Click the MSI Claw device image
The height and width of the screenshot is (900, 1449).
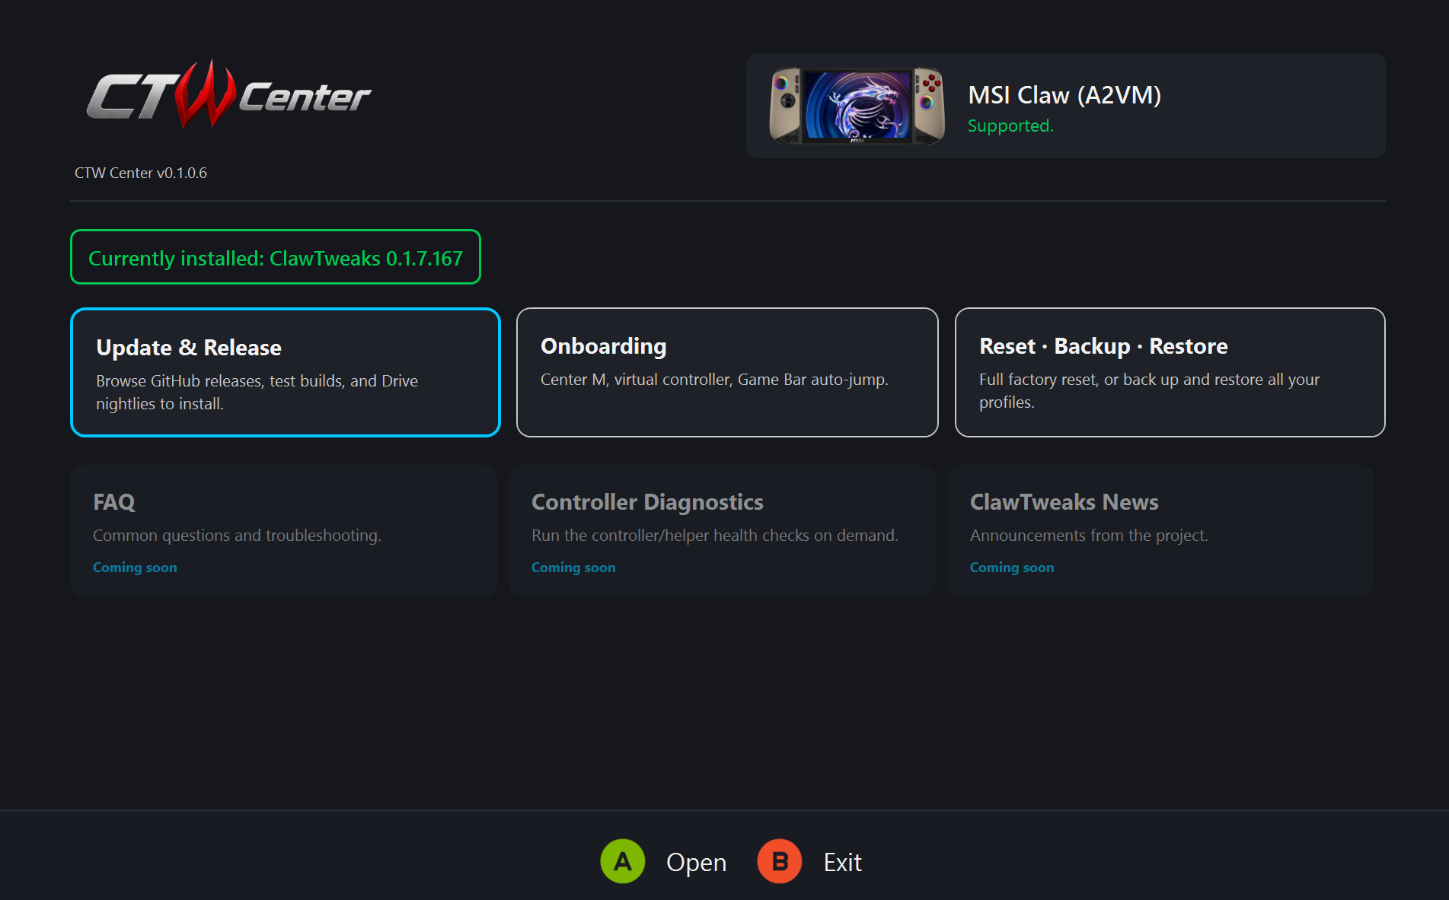(857, 105)
